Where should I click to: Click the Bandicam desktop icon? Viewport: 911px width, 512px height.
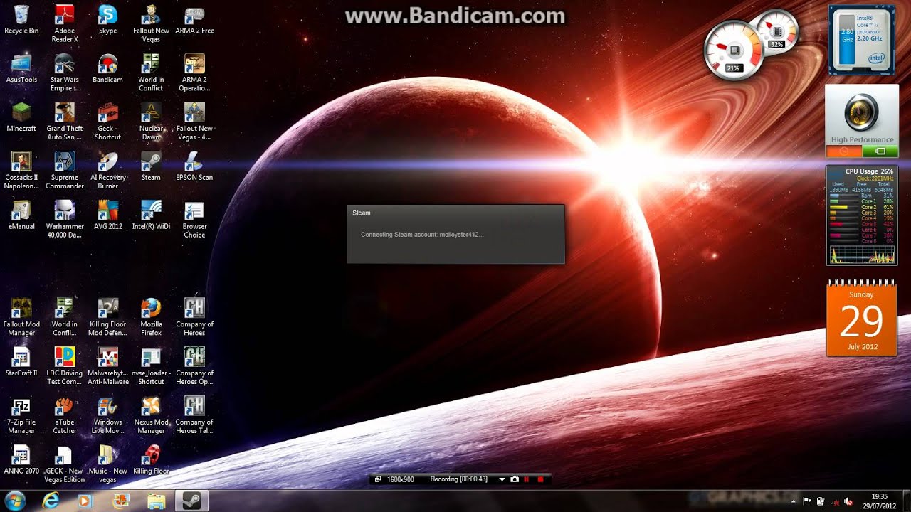108,68
